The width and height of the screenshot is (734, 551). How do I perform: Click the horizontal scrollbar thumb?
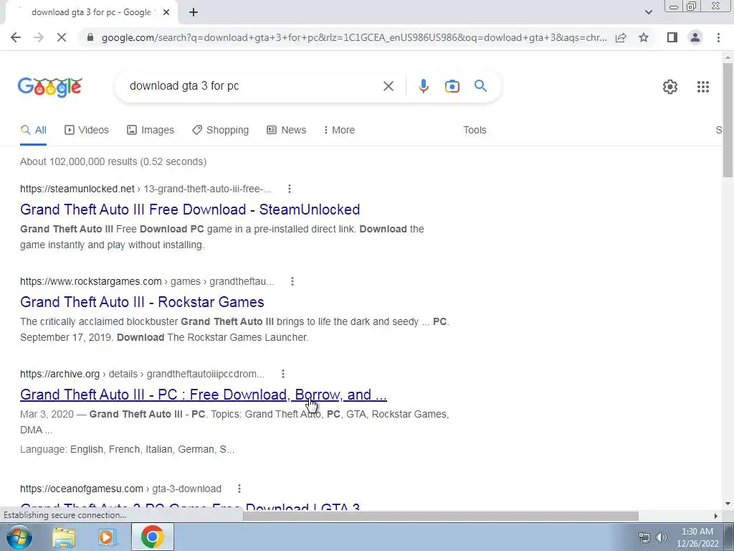tap(441, 516)
